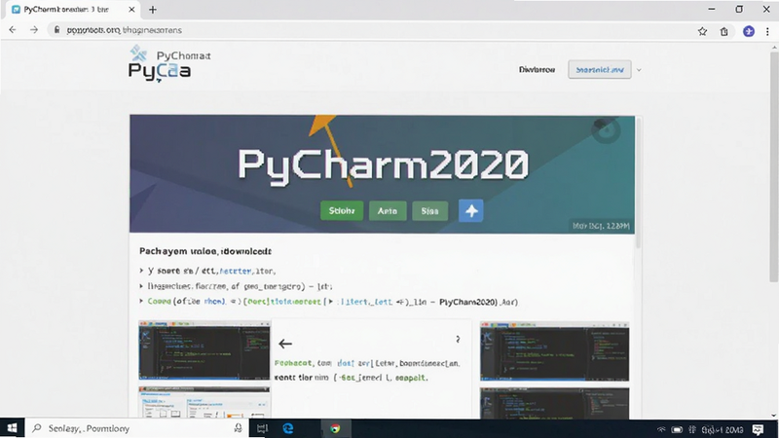Click the Divvarrow header link
This screenshot has height=438, width=779.
[537, 70]
